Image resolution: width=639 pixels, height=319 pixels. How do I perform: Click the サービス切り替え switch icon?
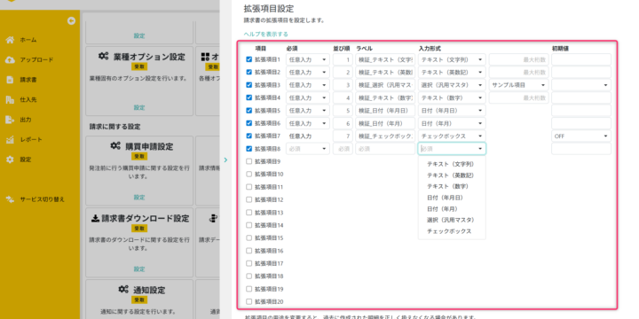pos(10,199)
